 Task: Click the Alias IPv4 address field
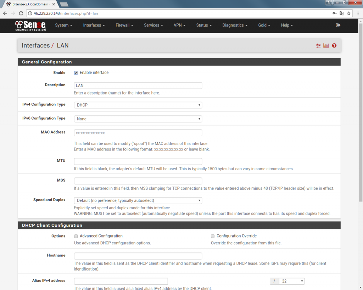pyautogui.click(x=121, y=281)
